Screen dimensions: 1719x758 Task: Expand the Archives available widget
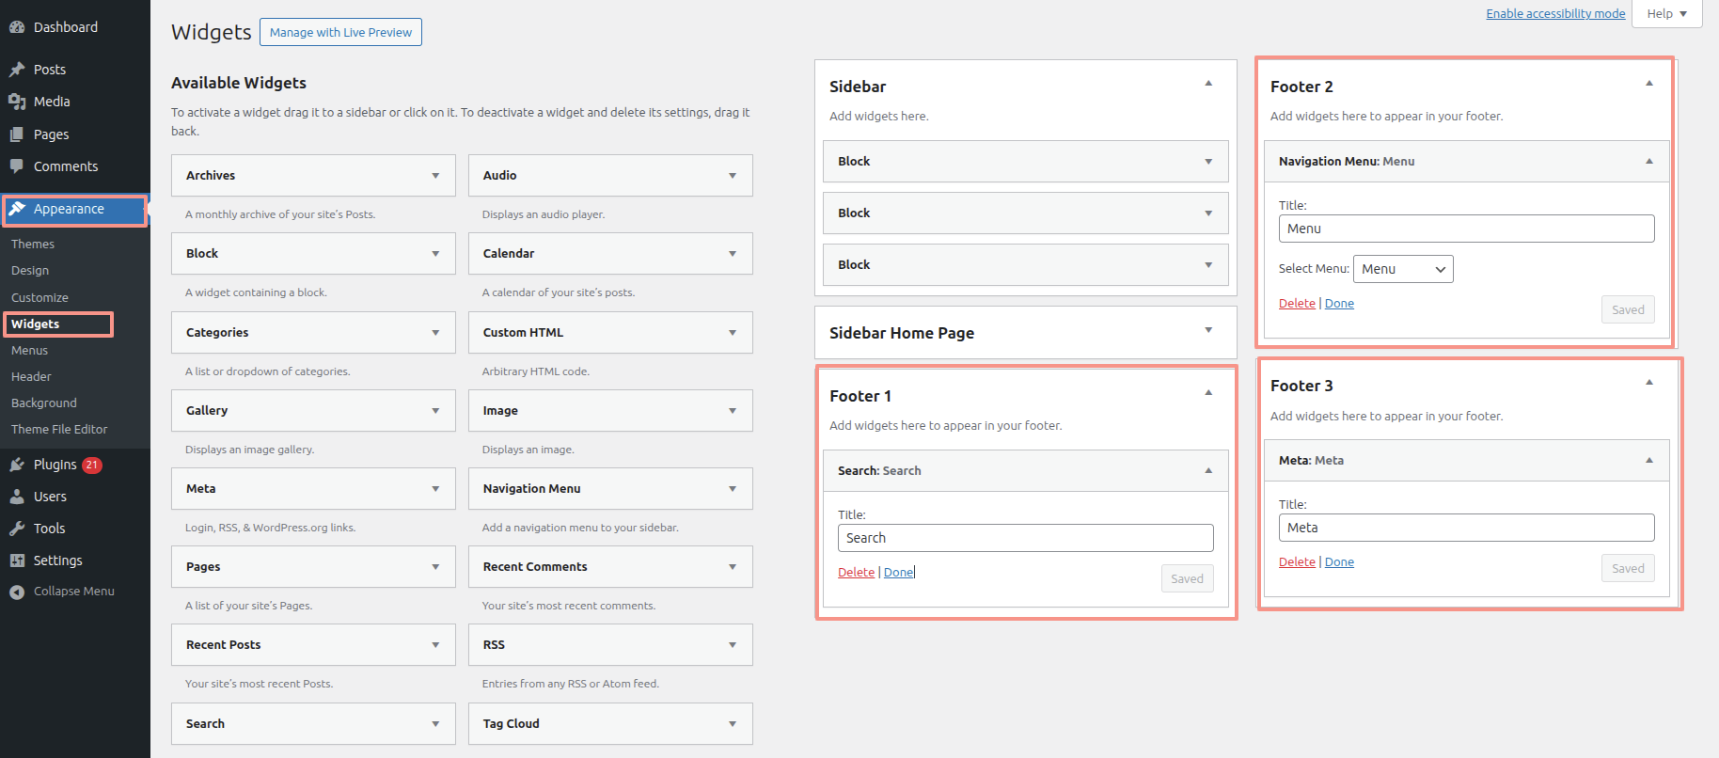[435, 176]
